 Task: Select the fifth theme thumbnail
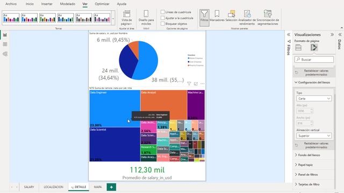(84, 18)
